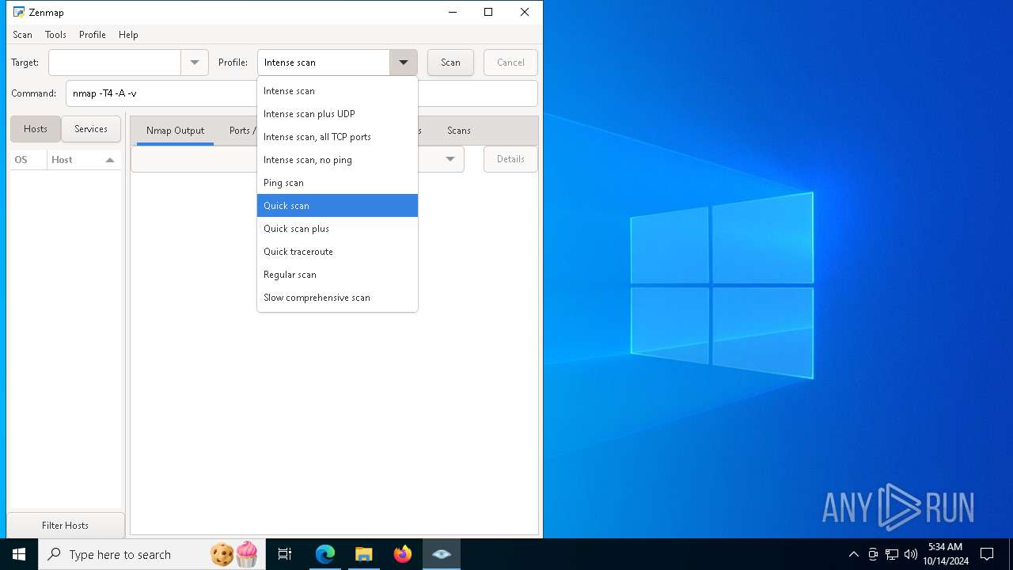Screen dimensions: 1013x570
Task: Expand the Target dropdown arrow
Action: (195, 63)
